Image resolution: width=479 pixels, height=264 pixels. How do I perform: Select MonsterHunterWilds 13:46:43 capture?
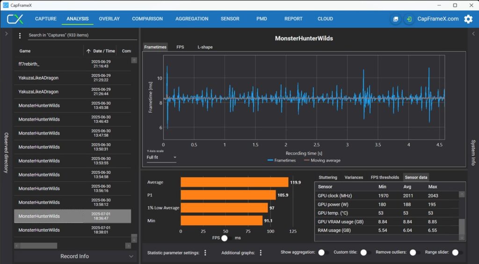point(73,119)
